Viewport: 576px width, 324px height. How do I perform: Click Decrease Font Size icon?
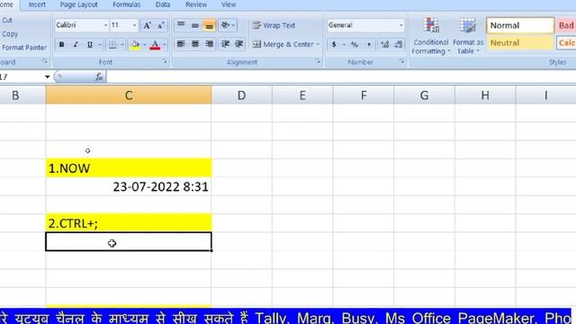[x=161, y=25]
